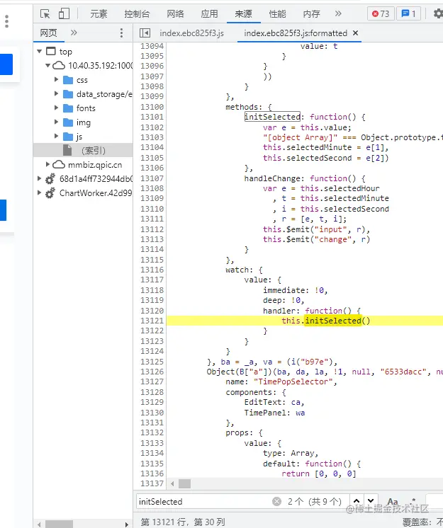443x528 pixels.
Task: Click the handleChange function name
Action: click(272, 178)
